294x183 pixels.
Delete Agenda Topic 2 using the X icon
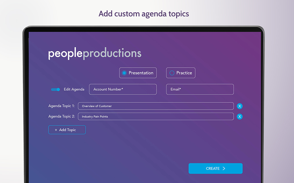pyautogui.click(x=240, y=117)
